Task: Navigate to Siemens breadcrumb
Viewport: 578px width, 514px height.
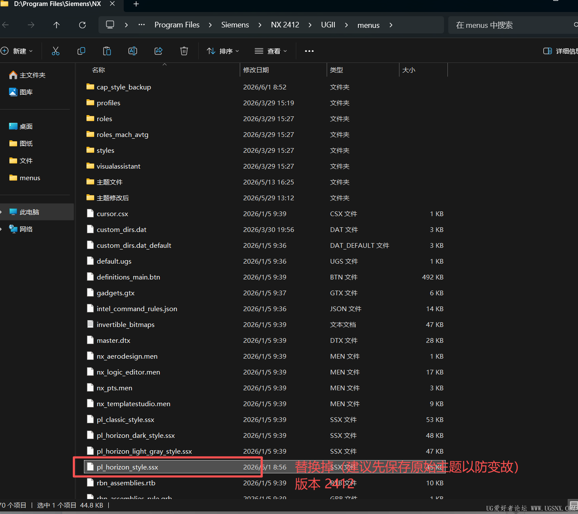Action: pos(235,25)
